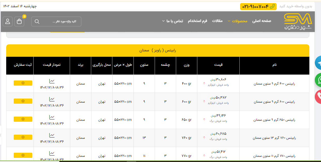Open price chart for رابیتس 400 گرم row
This screenshot has height=162, width=321.
(x=52, y=81)
